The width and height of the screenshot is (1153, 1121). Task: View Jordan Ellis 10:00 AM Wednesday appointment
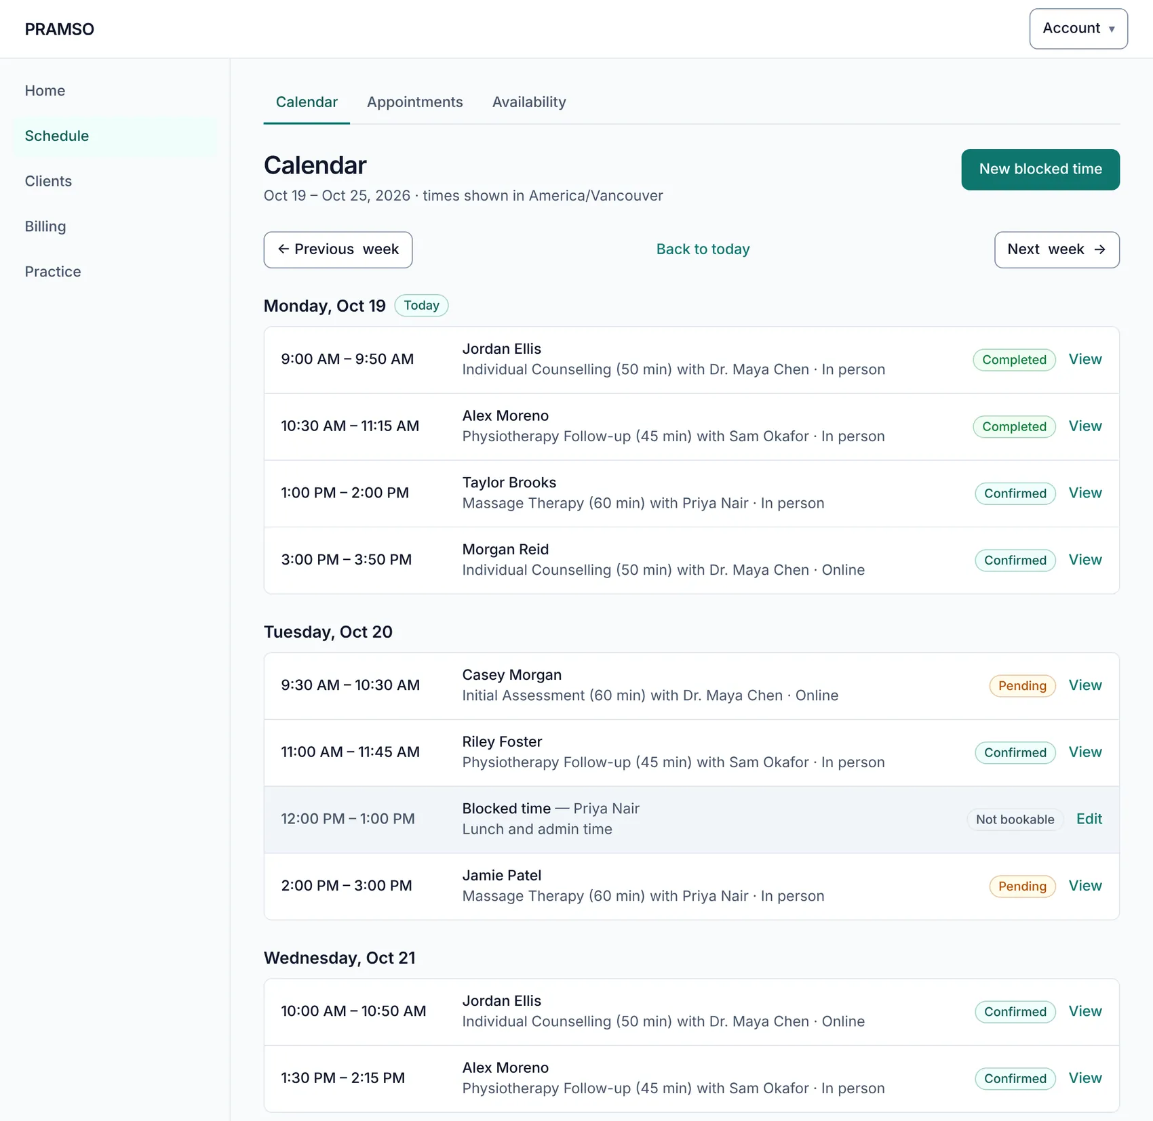1085,1011
